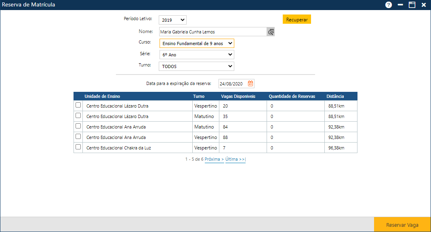Check the Lázaro Dutra Matutino row checkbox

coord(78,116)
